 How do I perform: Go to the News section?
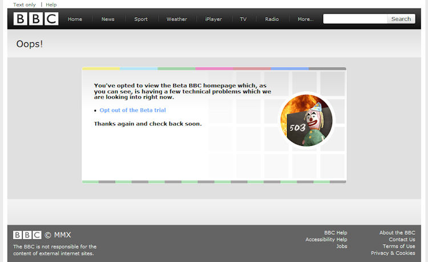108,19
